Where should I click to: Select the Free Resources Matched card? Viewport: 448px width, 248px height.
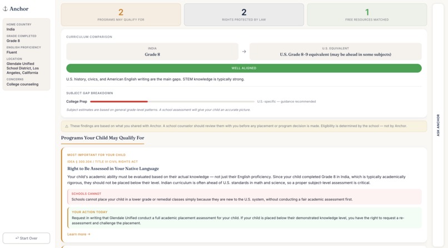pos(367,14)
